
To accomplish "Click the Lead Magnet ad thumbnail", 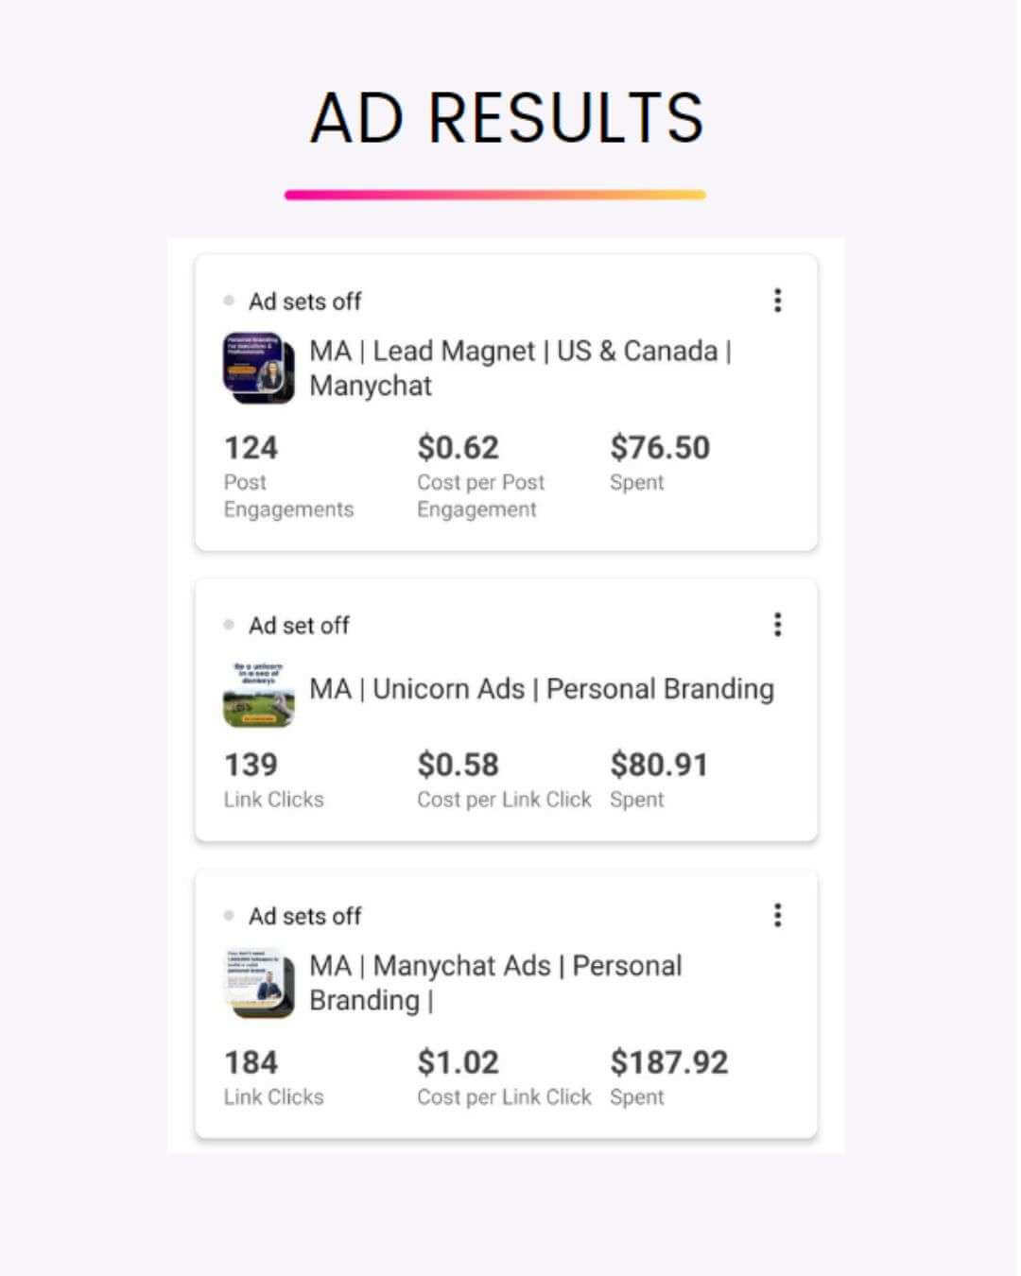I will (258, 368).
